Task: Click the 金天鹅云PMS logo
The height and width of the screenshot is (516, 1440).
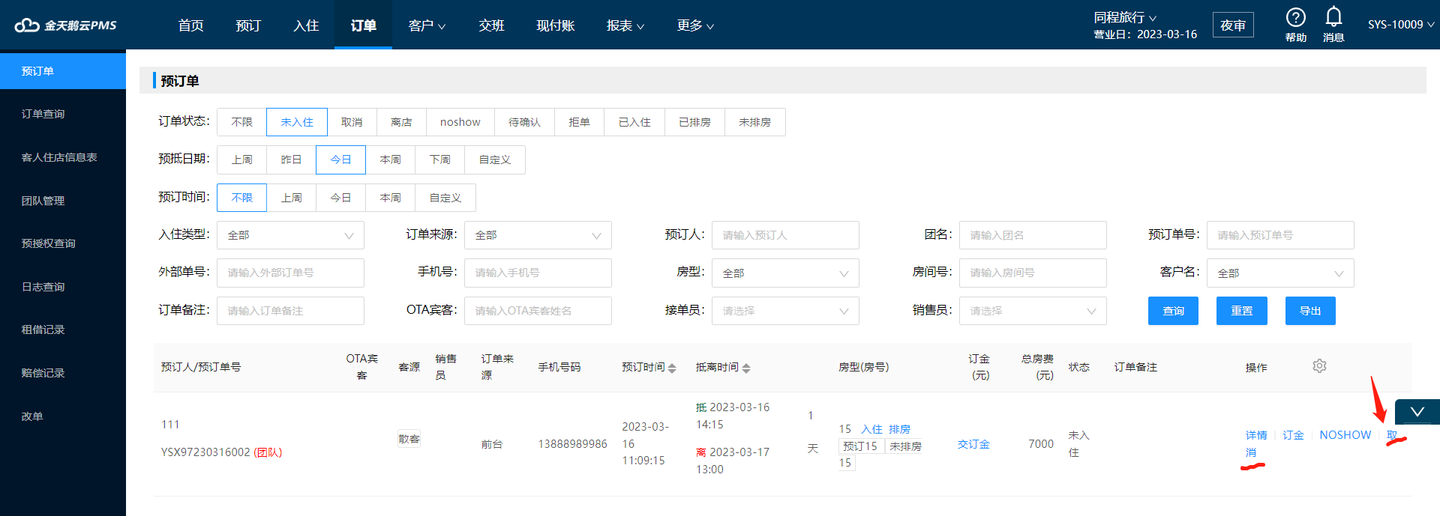Action: [66, 25]
